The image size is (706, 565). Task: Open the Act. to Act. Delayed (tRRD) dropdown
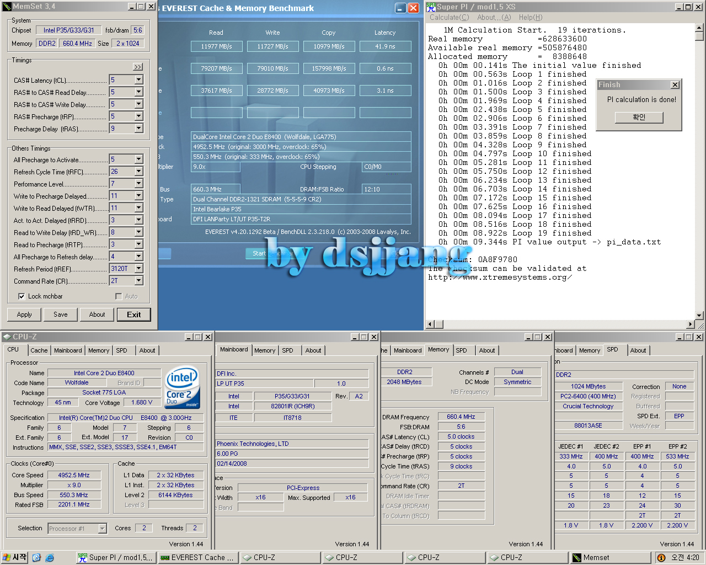(138, 220)
